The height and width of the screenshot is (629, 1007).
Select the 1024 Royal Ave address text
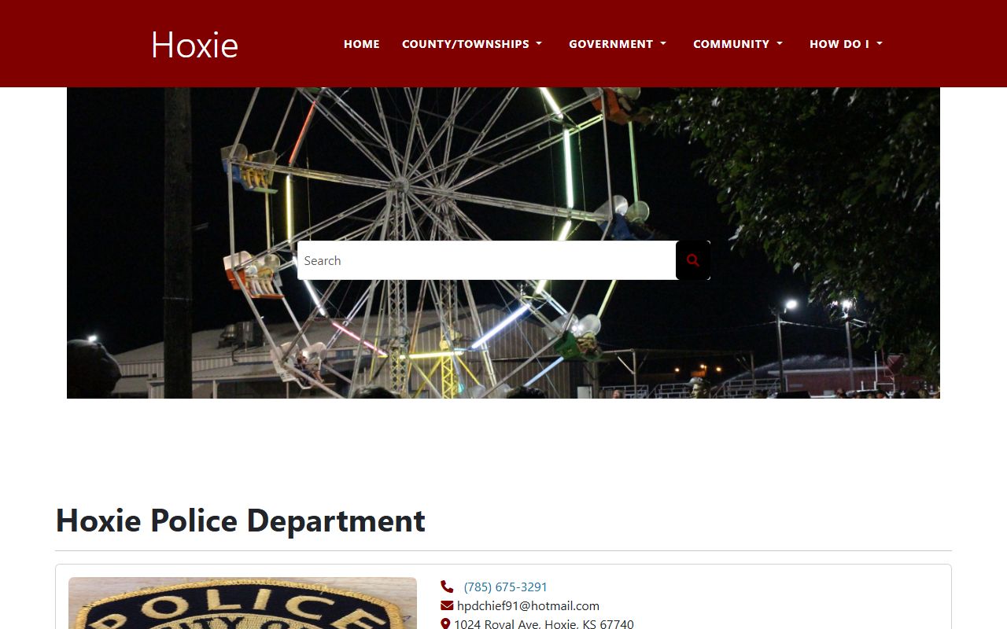tap(544, 624)
